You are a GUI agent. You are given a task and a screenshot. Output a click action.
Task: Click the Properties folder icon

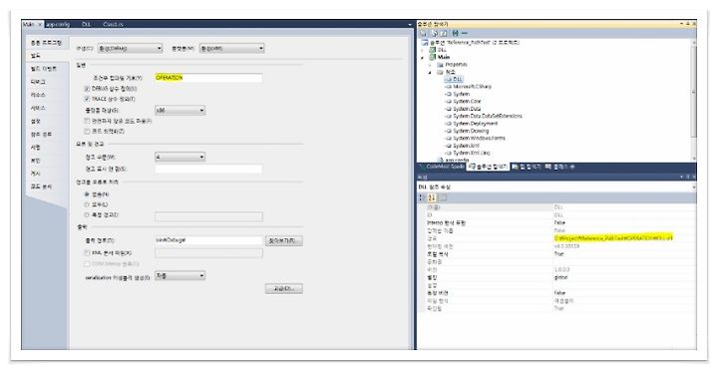[x=440, y=65]
